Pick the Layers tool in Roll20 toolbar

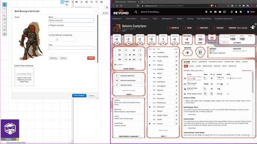4,8
